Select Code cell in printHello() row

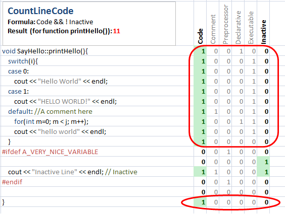tap(200, 51)
